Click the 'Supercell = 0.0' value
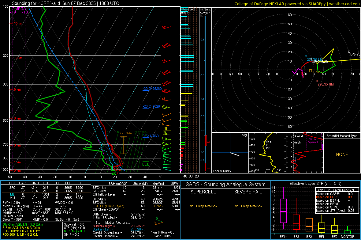361x240 pixels. tap(74, 225)
